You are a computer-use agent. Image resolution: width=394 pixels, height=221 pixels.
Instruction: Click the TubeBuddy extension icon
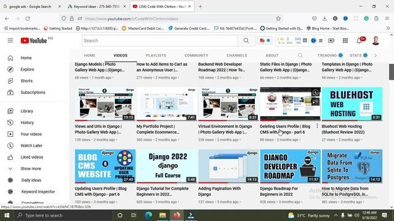click(265, 41)
